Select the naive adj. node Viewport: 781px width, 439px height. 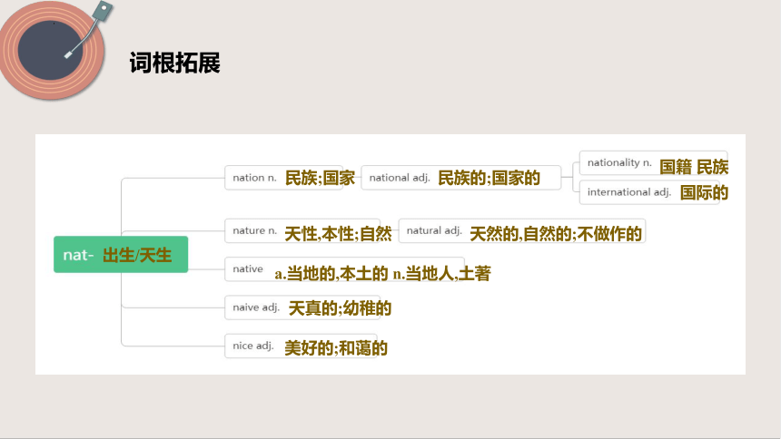pyautogui.click(x=302, y=307)
